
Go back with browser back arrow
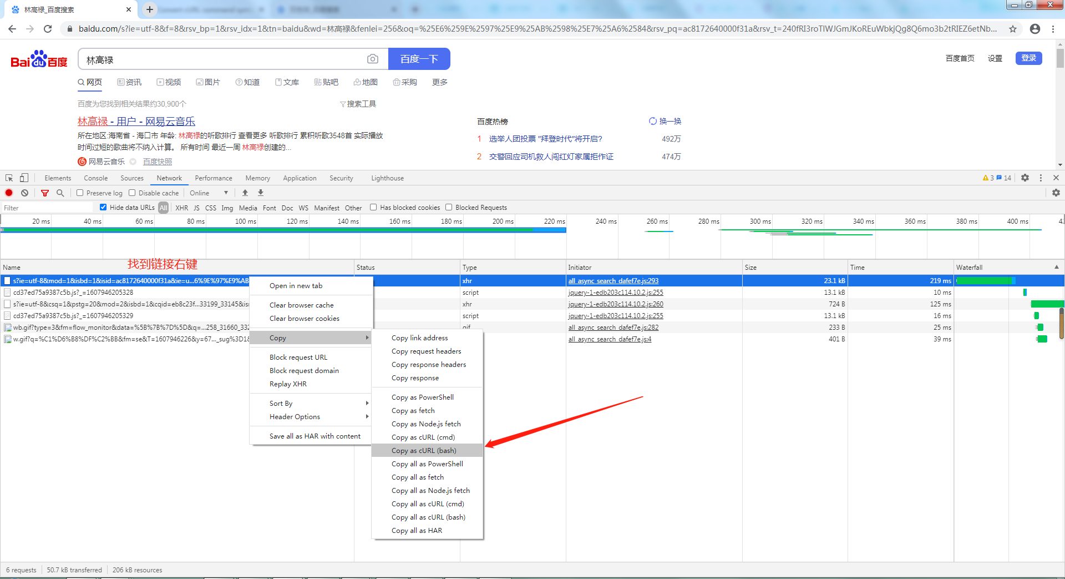[x=12, y=29]
